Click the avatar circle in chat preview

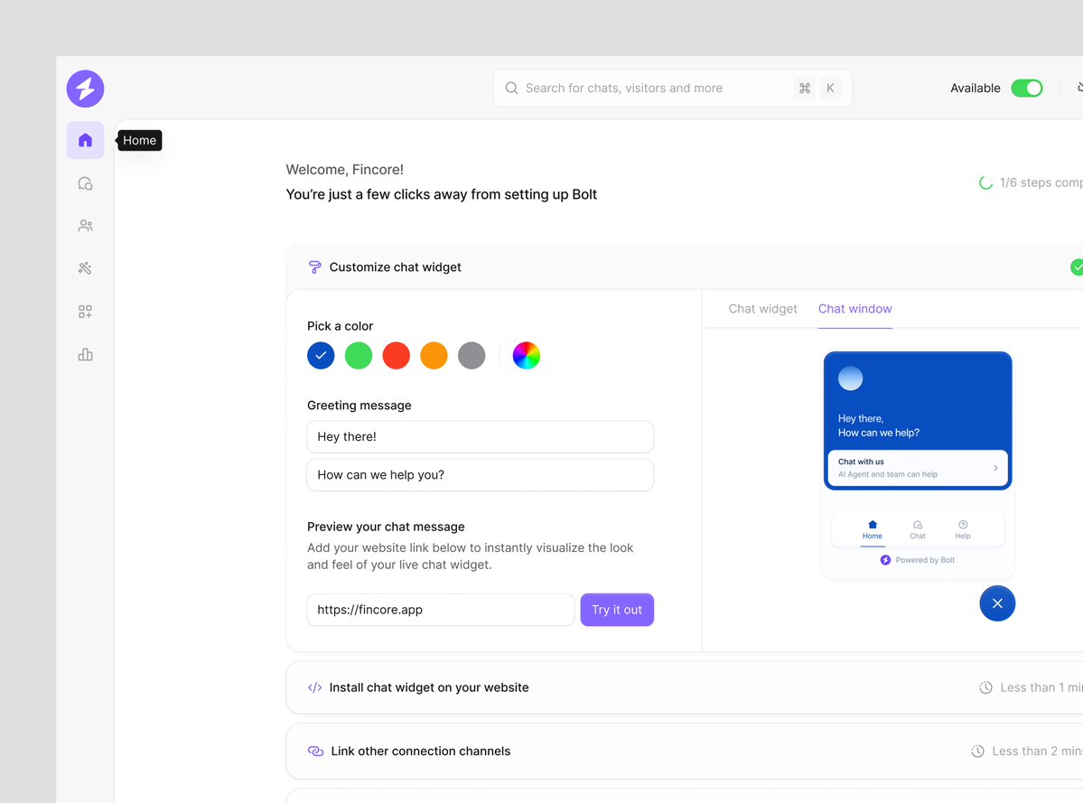[850, 378]
